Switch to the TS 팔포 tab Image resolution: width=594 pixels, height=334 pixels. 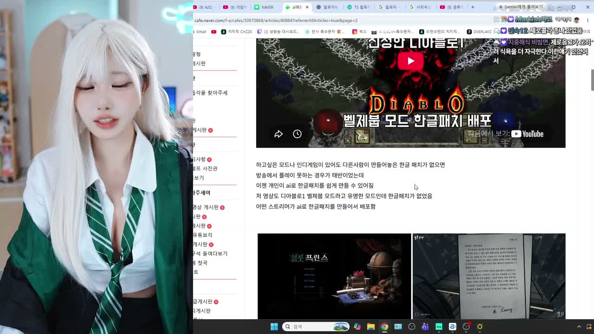pos(358,7)
